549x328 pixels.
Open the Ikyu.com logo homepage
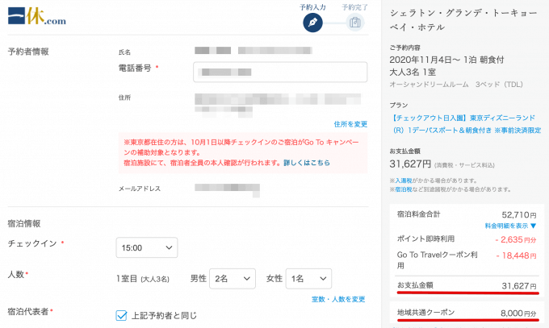pos(37,16)
